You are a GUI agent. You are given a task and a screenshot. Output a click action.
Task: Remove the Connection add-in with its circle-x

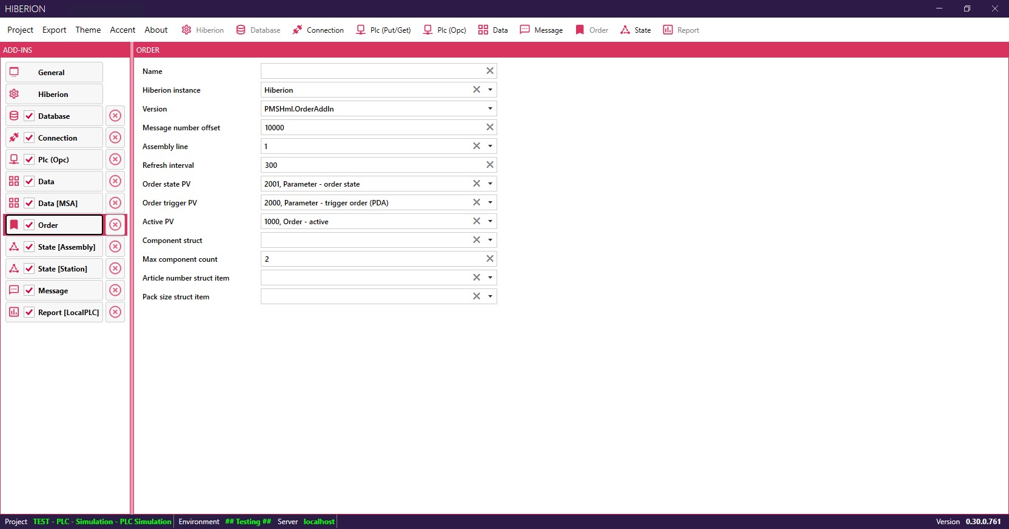tap(115, 138)
